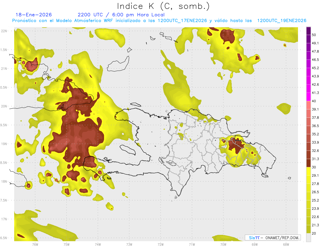This screenshot has height=248, width=321.
Task: Click the '73W' longitude label
Action: [x=129, y=244]
